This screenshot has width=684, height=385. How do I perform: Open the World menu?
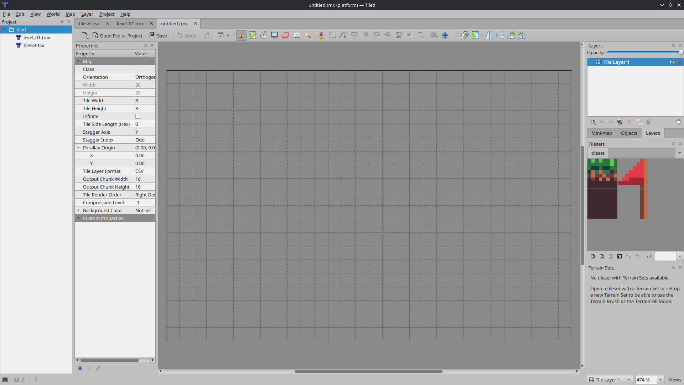[53, 14]
